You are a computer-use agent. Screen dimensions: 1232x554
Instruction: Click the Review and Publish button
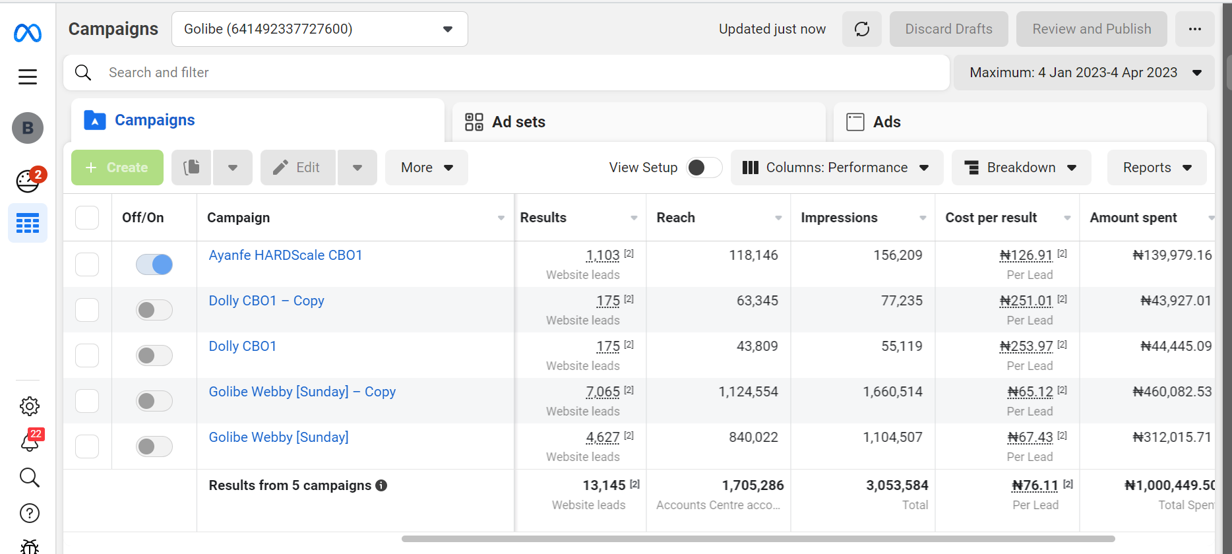tap(1092, 29)
